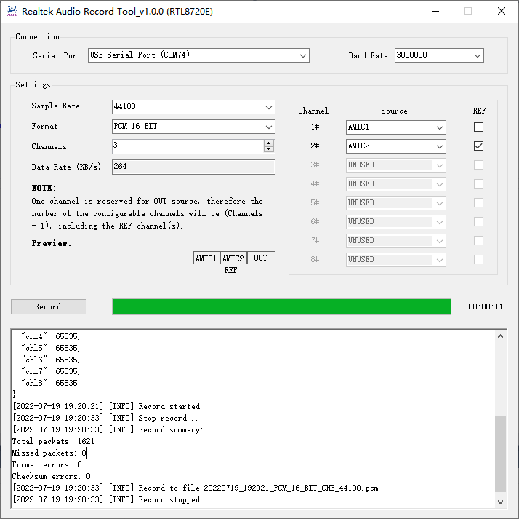Click AMIC1 cell in Preview

point(206,258)
